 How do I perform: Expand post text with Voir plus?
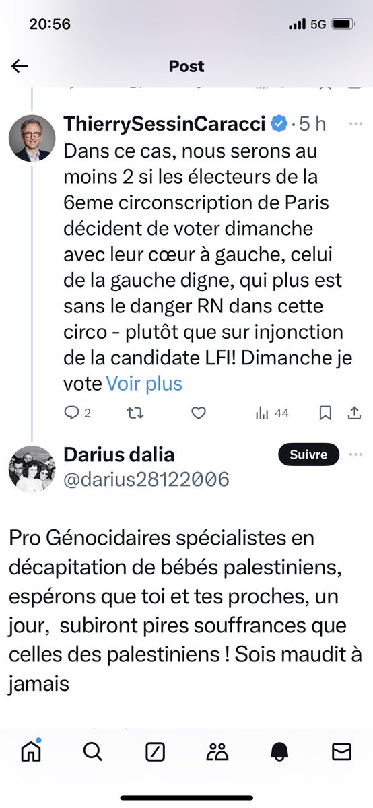pos(144,384)
